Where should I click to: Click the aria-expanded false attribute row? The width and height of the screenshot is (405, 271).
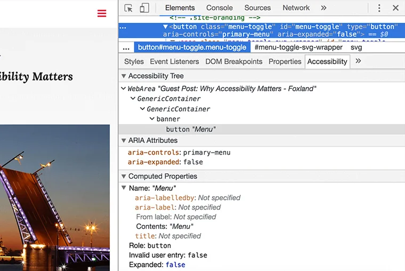click(165, 162)
